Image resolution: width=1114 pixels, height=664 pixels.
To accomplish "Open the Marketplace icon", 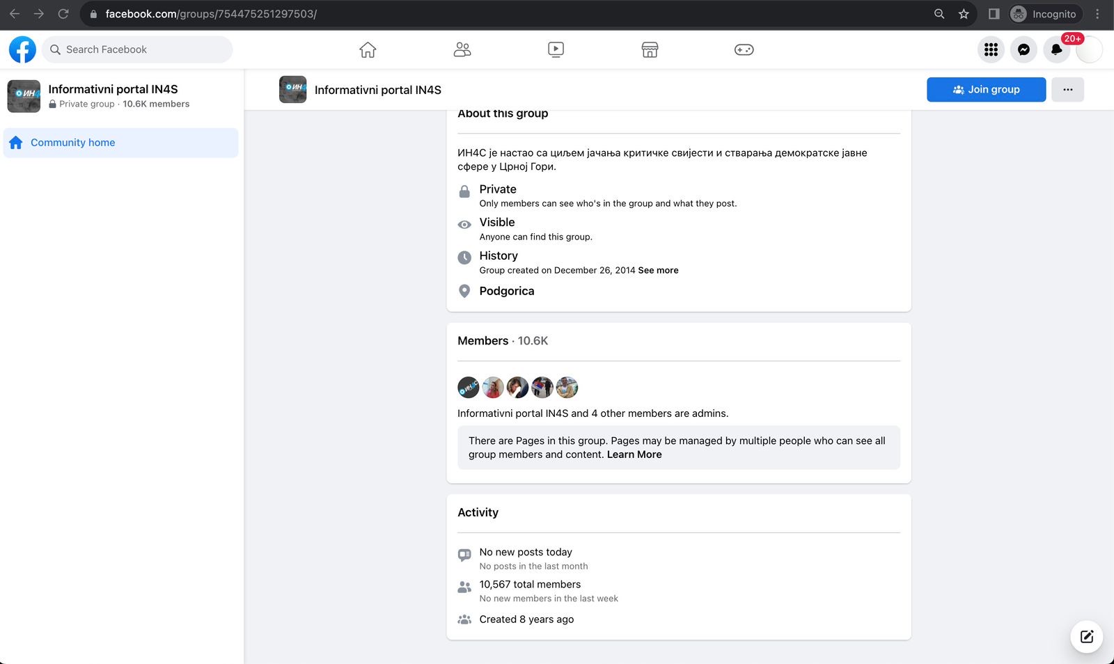I will (x=650, y=49).
